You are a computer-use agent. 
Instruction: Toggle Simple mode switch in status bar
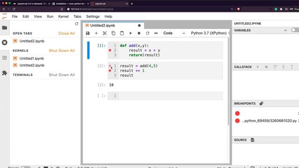26,167
